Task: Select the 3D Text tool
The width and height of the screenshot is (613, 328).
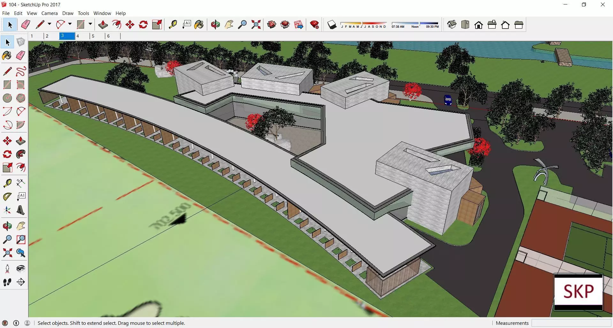Action: (21, 210)
